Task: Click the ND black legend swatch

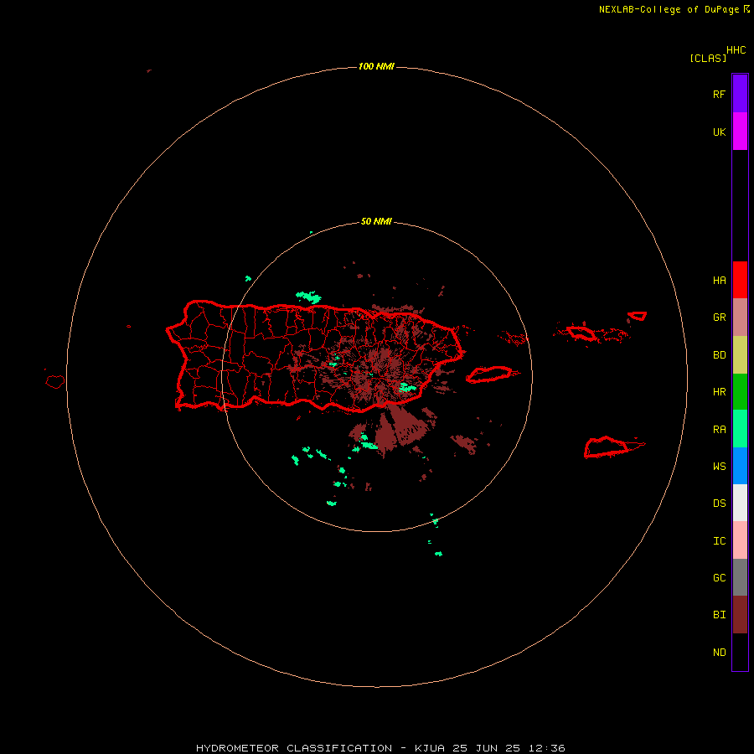Action: tap(740, 652)
